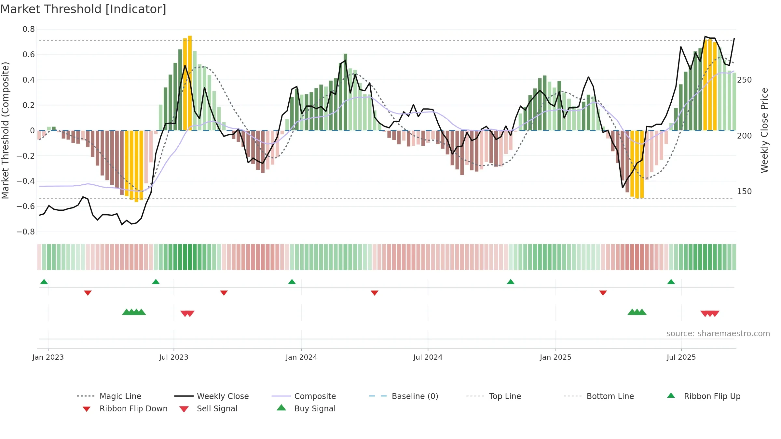781x439 pixels.
Task: Click the Market Threshold [Indicator] title
Action: [83, 9]
